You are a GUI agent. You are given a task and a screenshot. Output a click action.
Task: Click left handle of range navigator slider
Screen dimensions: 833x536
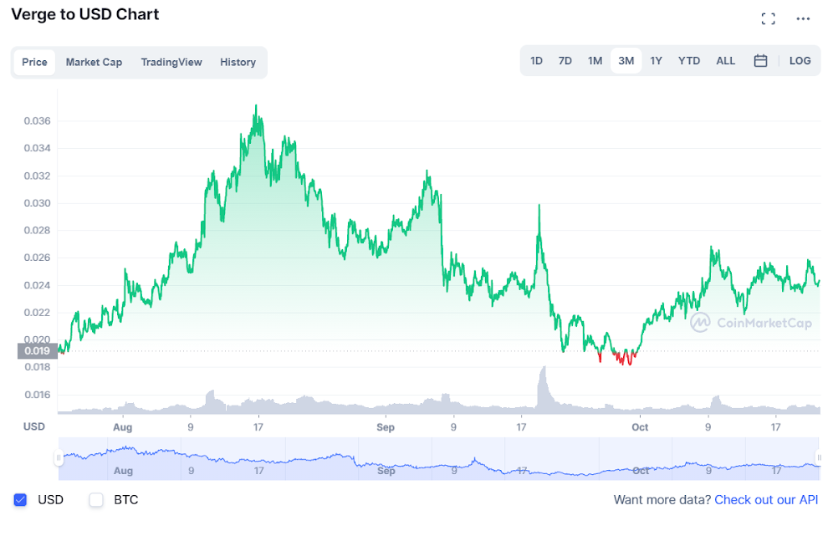pos(59,458)
